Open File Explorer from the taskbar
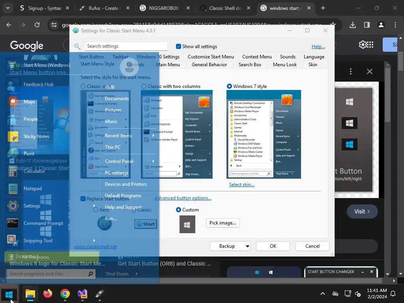 tap(30, 294)
